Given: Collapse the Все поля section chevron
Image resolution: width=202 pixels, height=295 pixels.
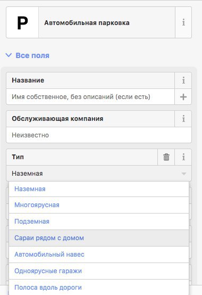Looking at the screenshot, I should (9, 55).
